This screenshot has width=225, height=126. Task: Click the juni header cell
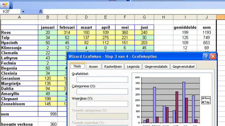click(x=144, y=27)
